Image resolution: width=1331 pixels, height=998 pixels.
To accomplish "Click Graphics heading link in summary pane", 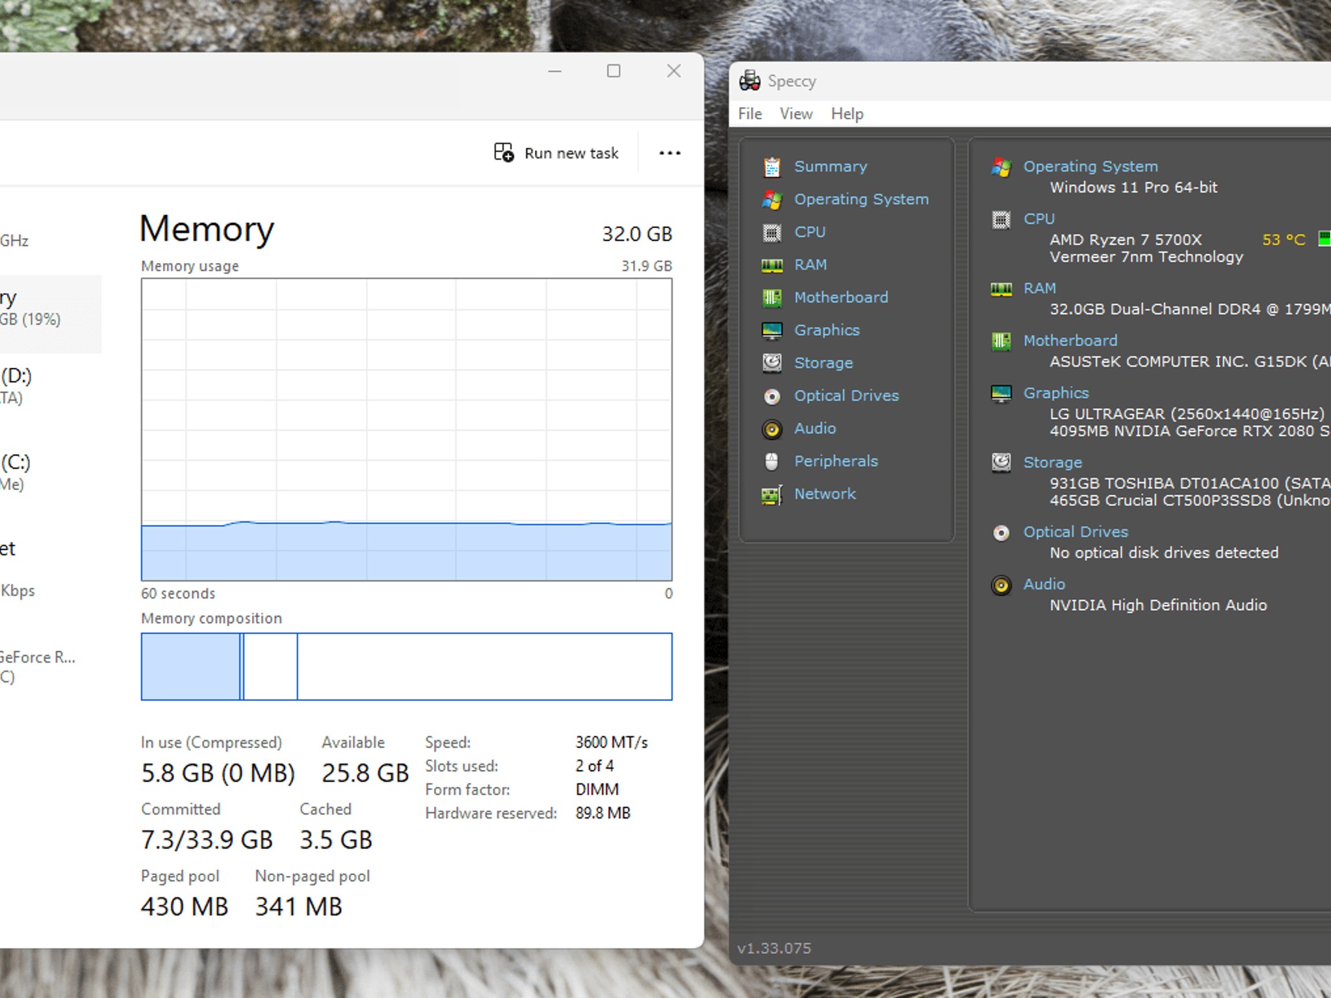I will pyautogui.click(x=1056, y=393).
